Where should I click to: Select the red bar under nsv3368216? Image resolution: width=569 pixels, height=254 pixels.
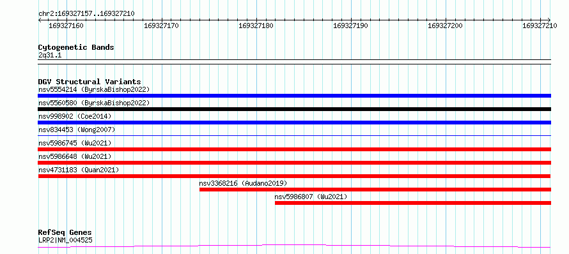point(375,190)
